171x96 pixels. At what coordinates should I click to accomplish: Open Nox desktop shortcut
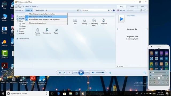5,5
